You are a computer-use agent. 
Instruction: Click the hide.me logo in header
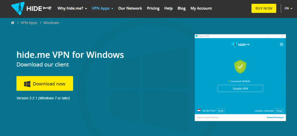pos(31,8)
